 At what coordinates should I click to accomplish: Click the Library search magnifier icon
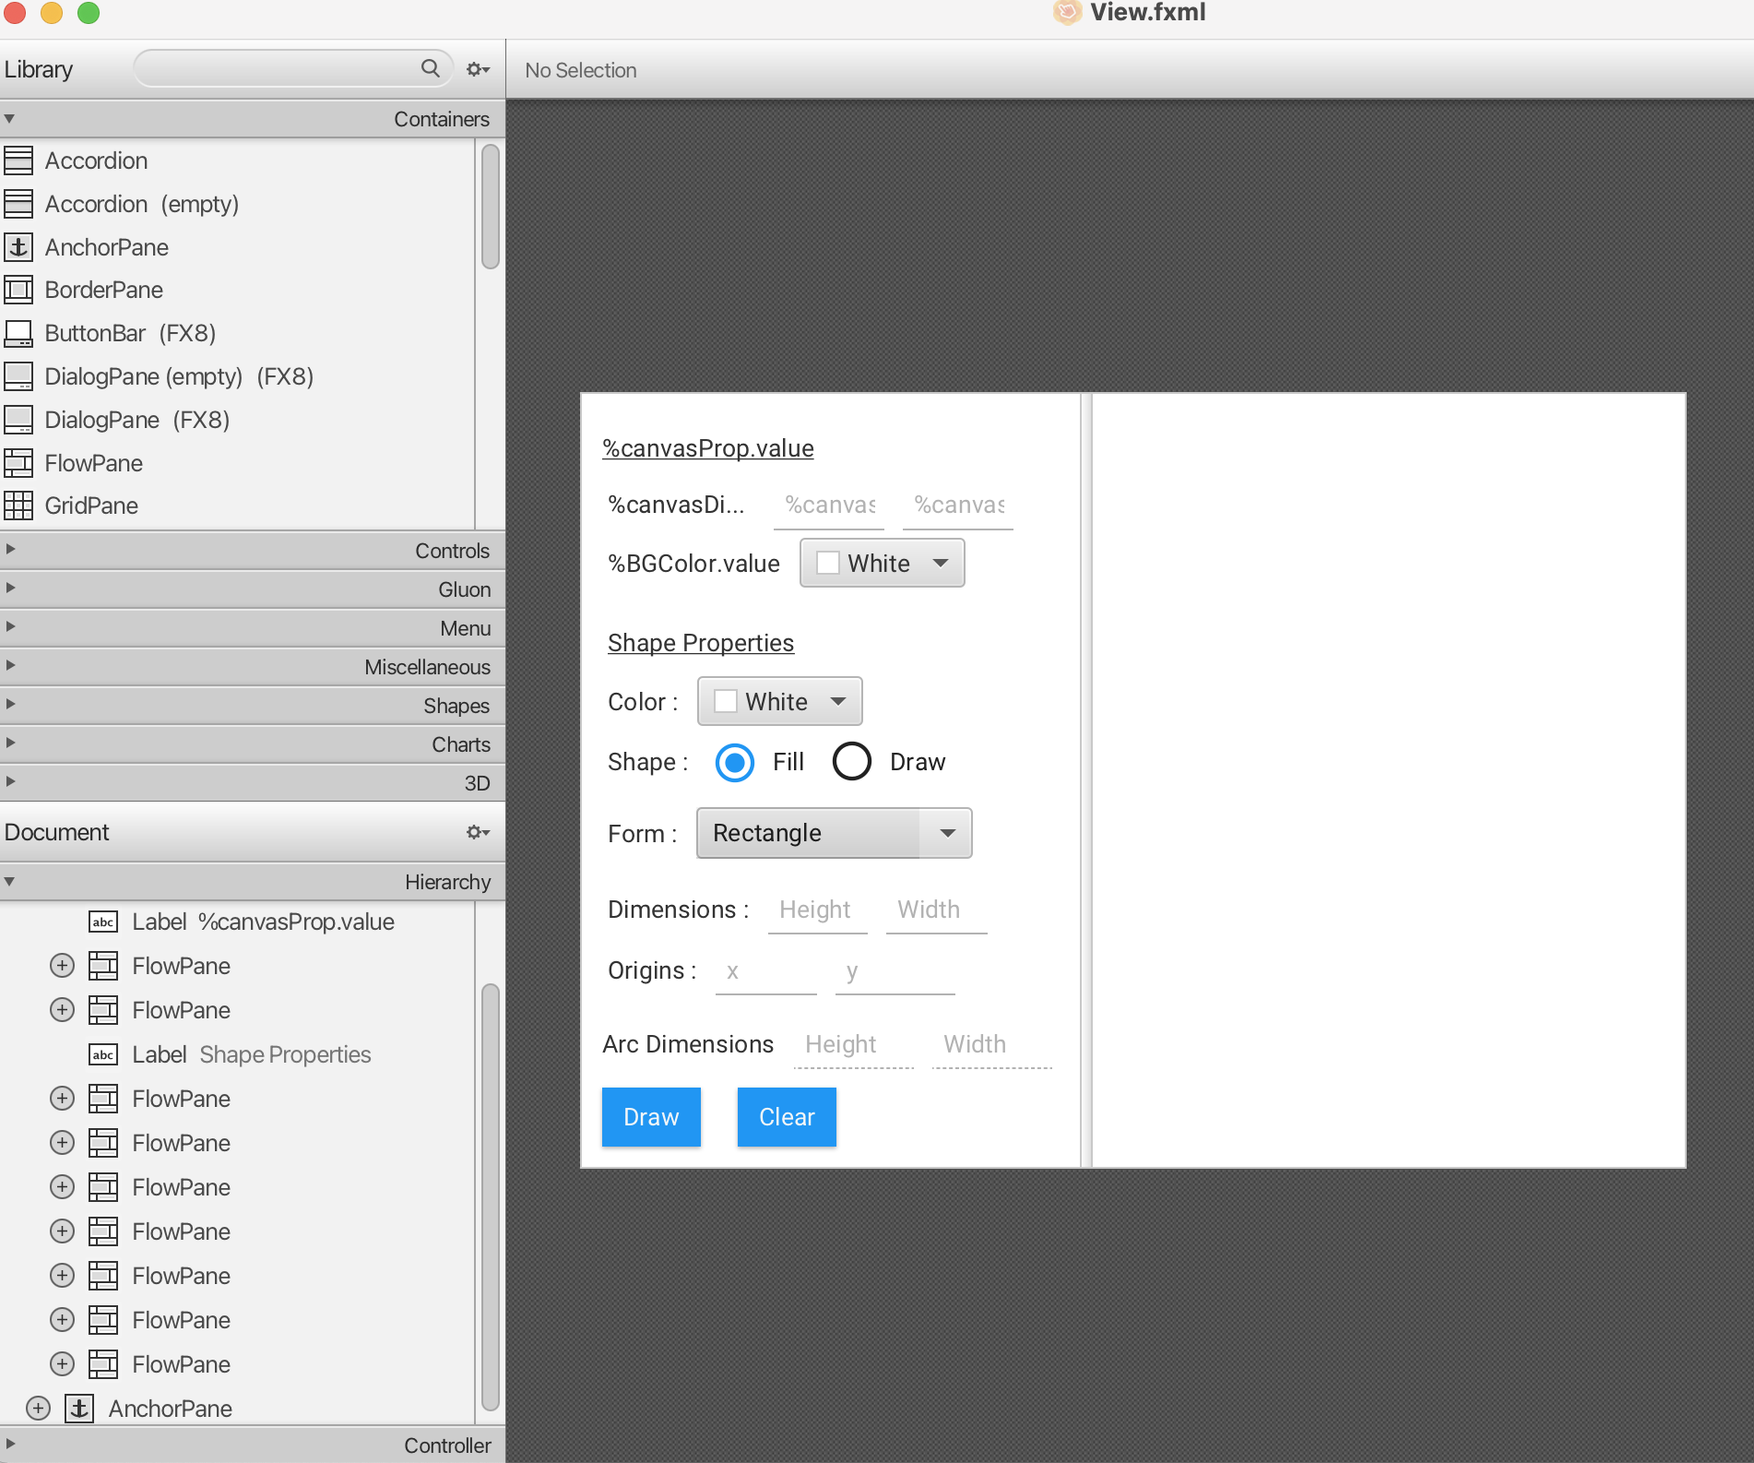[x=430, y=68]
